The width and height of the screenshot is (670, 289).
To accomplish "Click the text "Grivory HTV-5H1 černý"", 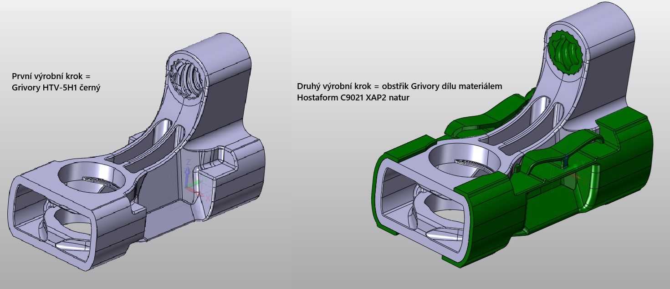I will [56, 88].
